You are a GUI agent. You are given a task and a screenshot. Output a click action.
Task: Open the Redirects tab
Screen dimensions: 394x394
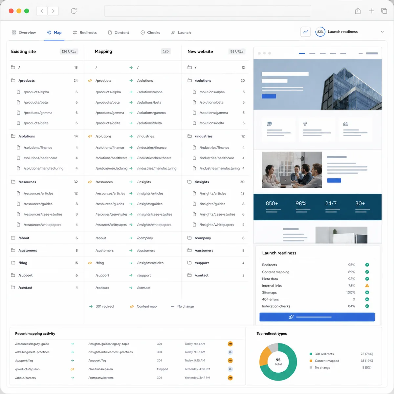[x=85, y=33]
